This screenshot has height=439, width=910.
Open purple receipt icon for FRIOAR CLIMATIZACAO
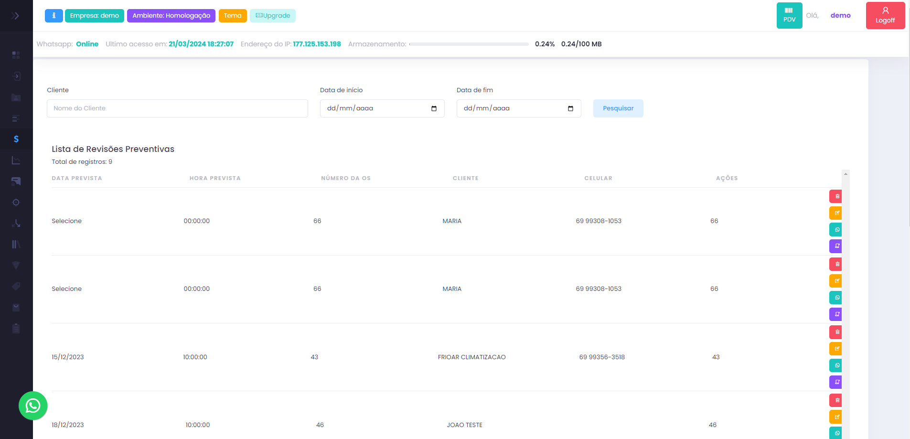tap(837, 382)
